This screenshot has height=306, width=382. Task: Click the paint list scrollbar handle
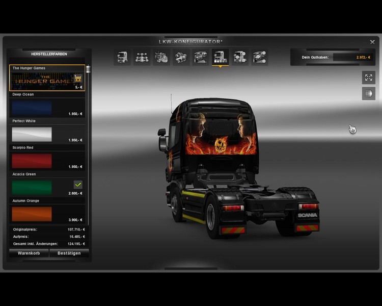click(x=88, y=69)
